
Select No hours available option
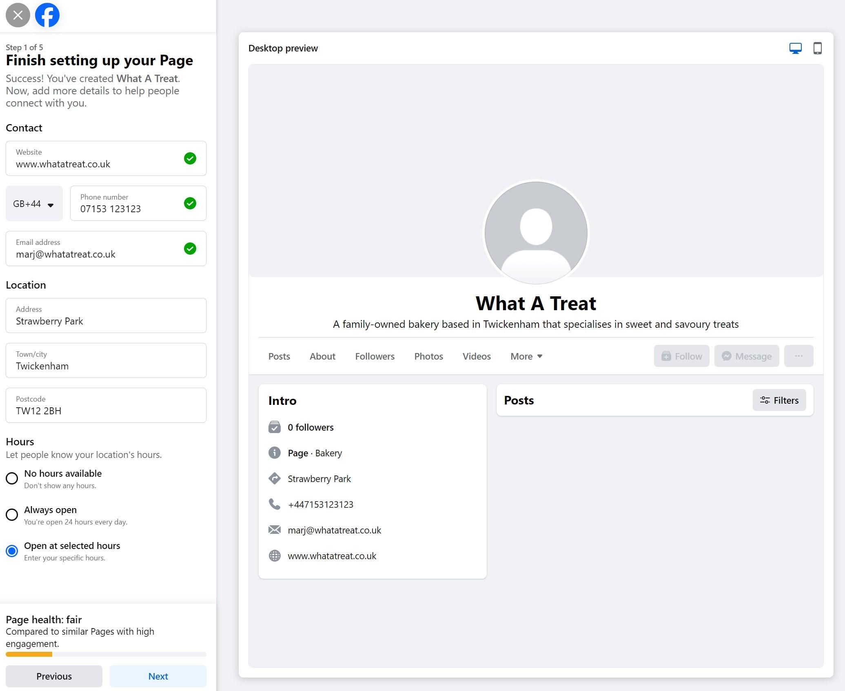pos(12,478)
